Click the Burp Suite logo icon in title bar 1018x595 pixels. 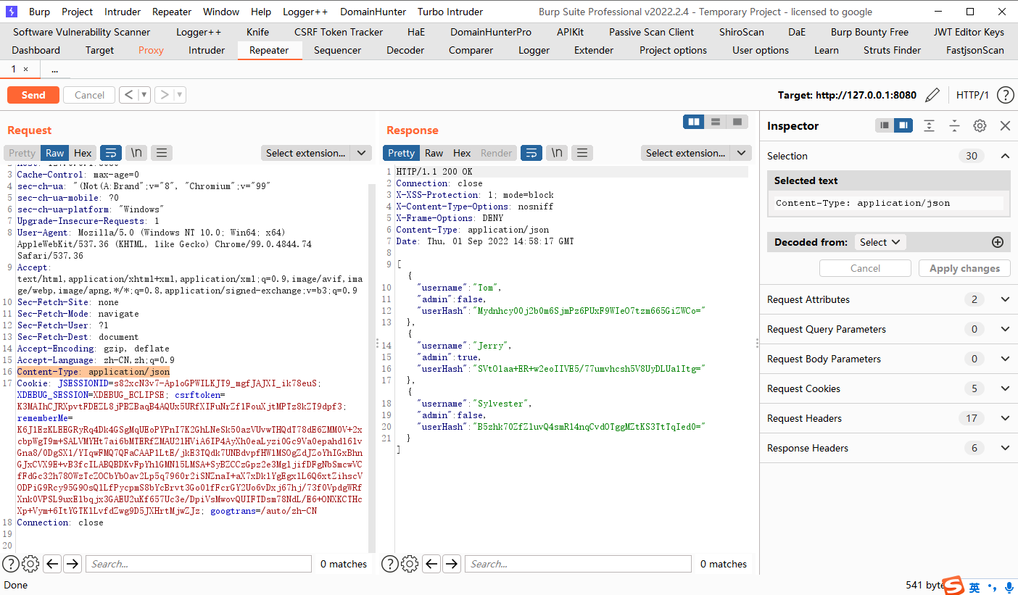(12, 12)
